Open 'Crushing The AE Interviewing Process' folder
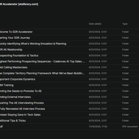The image size is (139, 139). (x=69, y=103)
